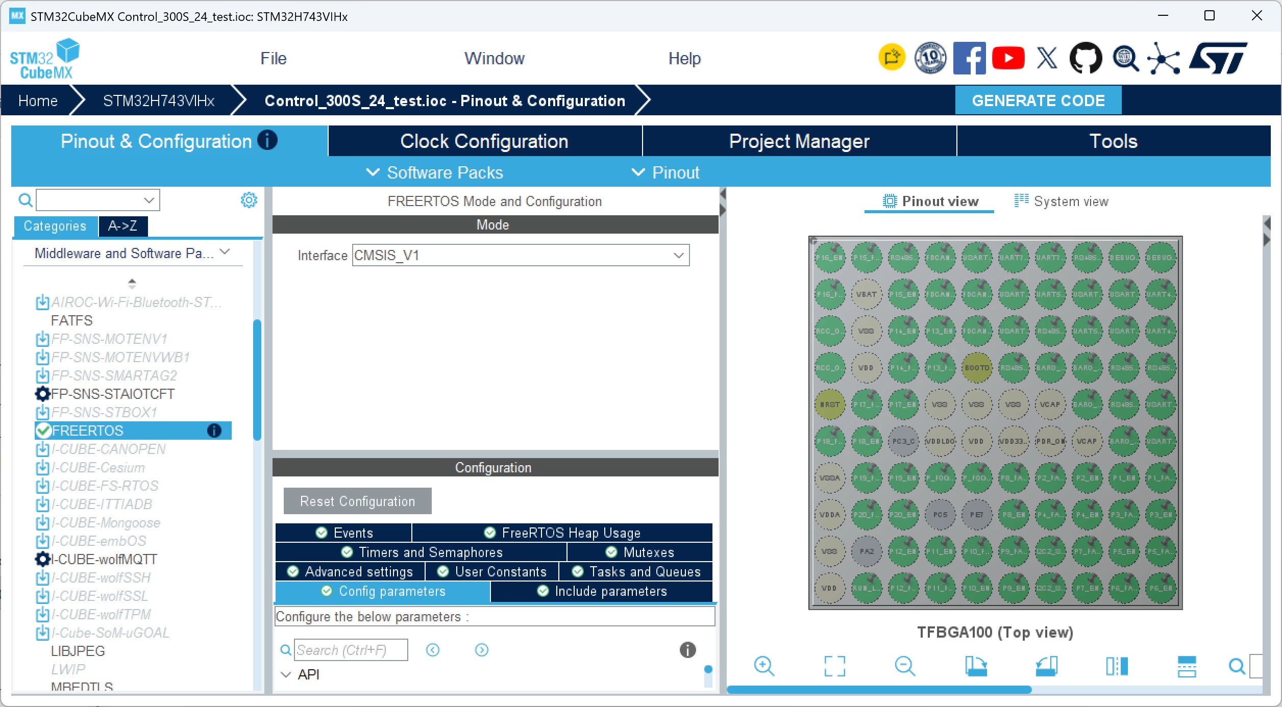Select the NRST pin on the chip

[x=829, y=405]
